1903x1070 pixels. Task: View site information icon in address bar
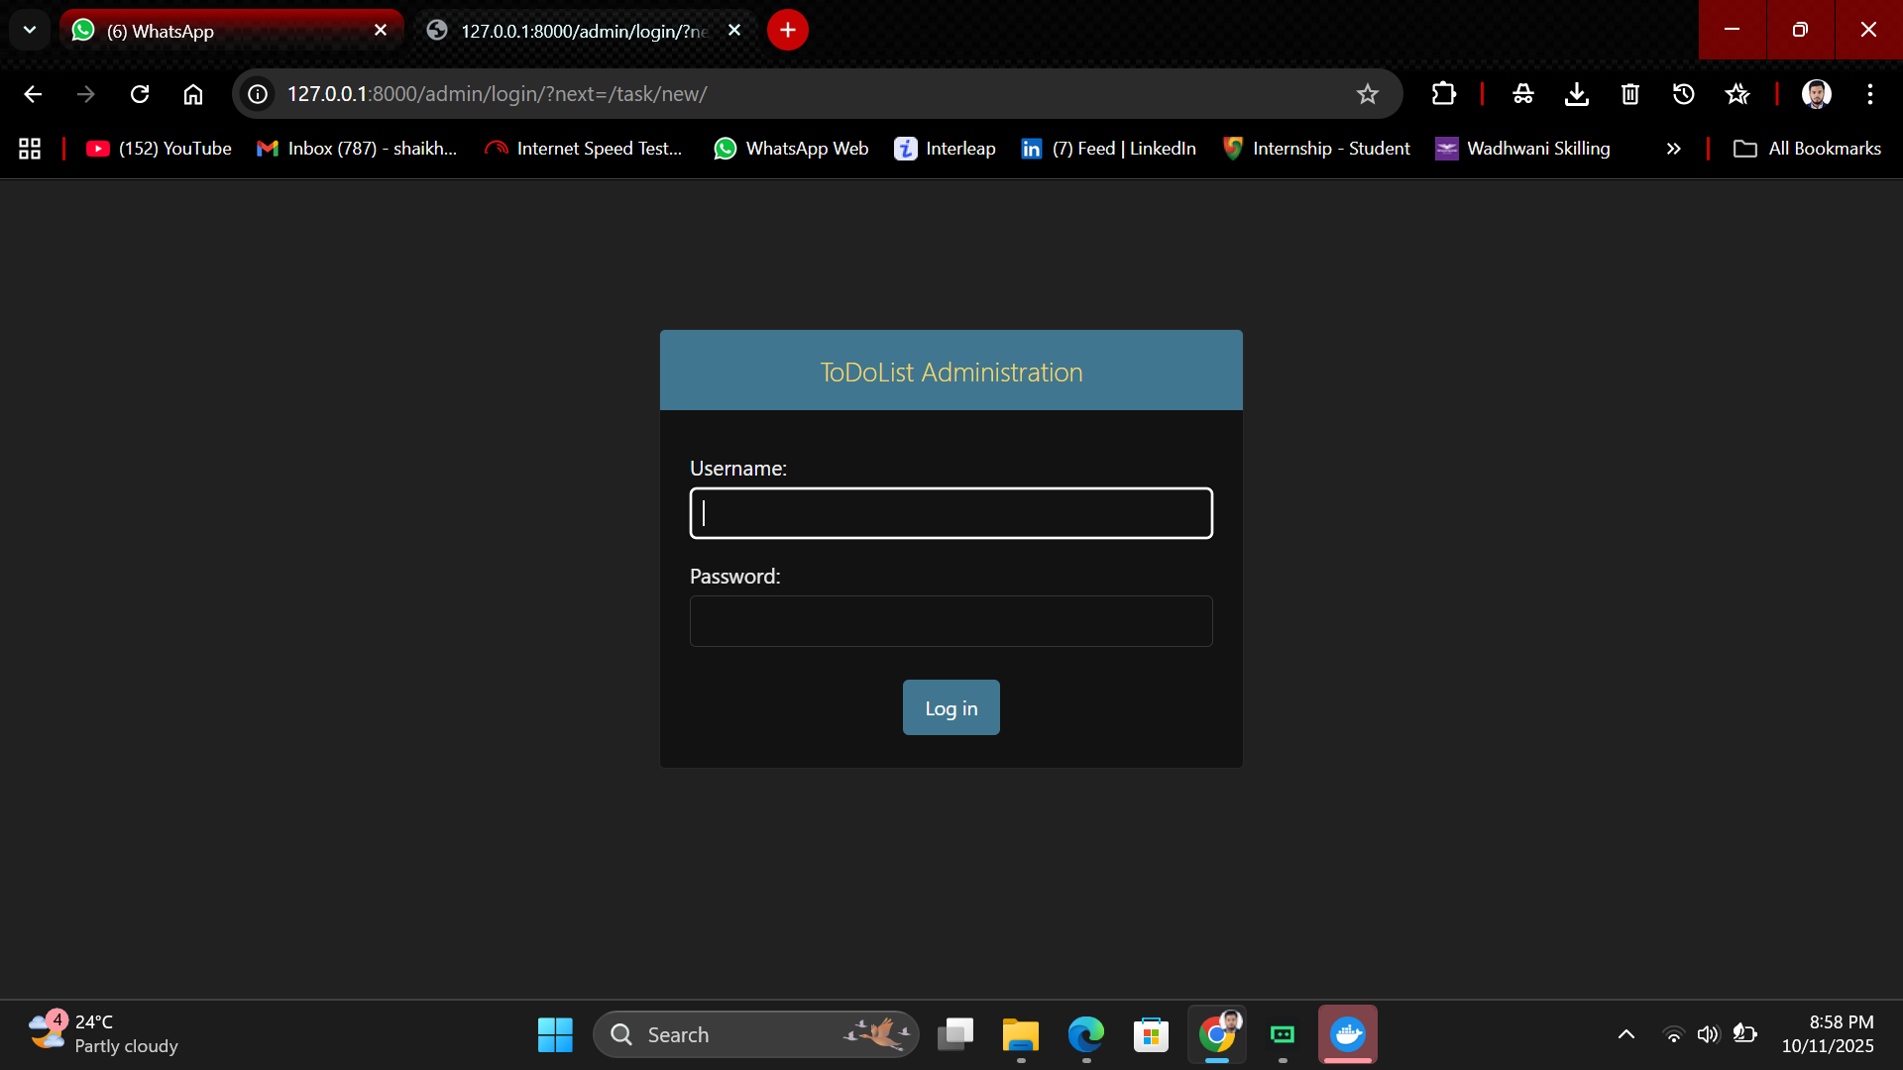pos(258,94)
